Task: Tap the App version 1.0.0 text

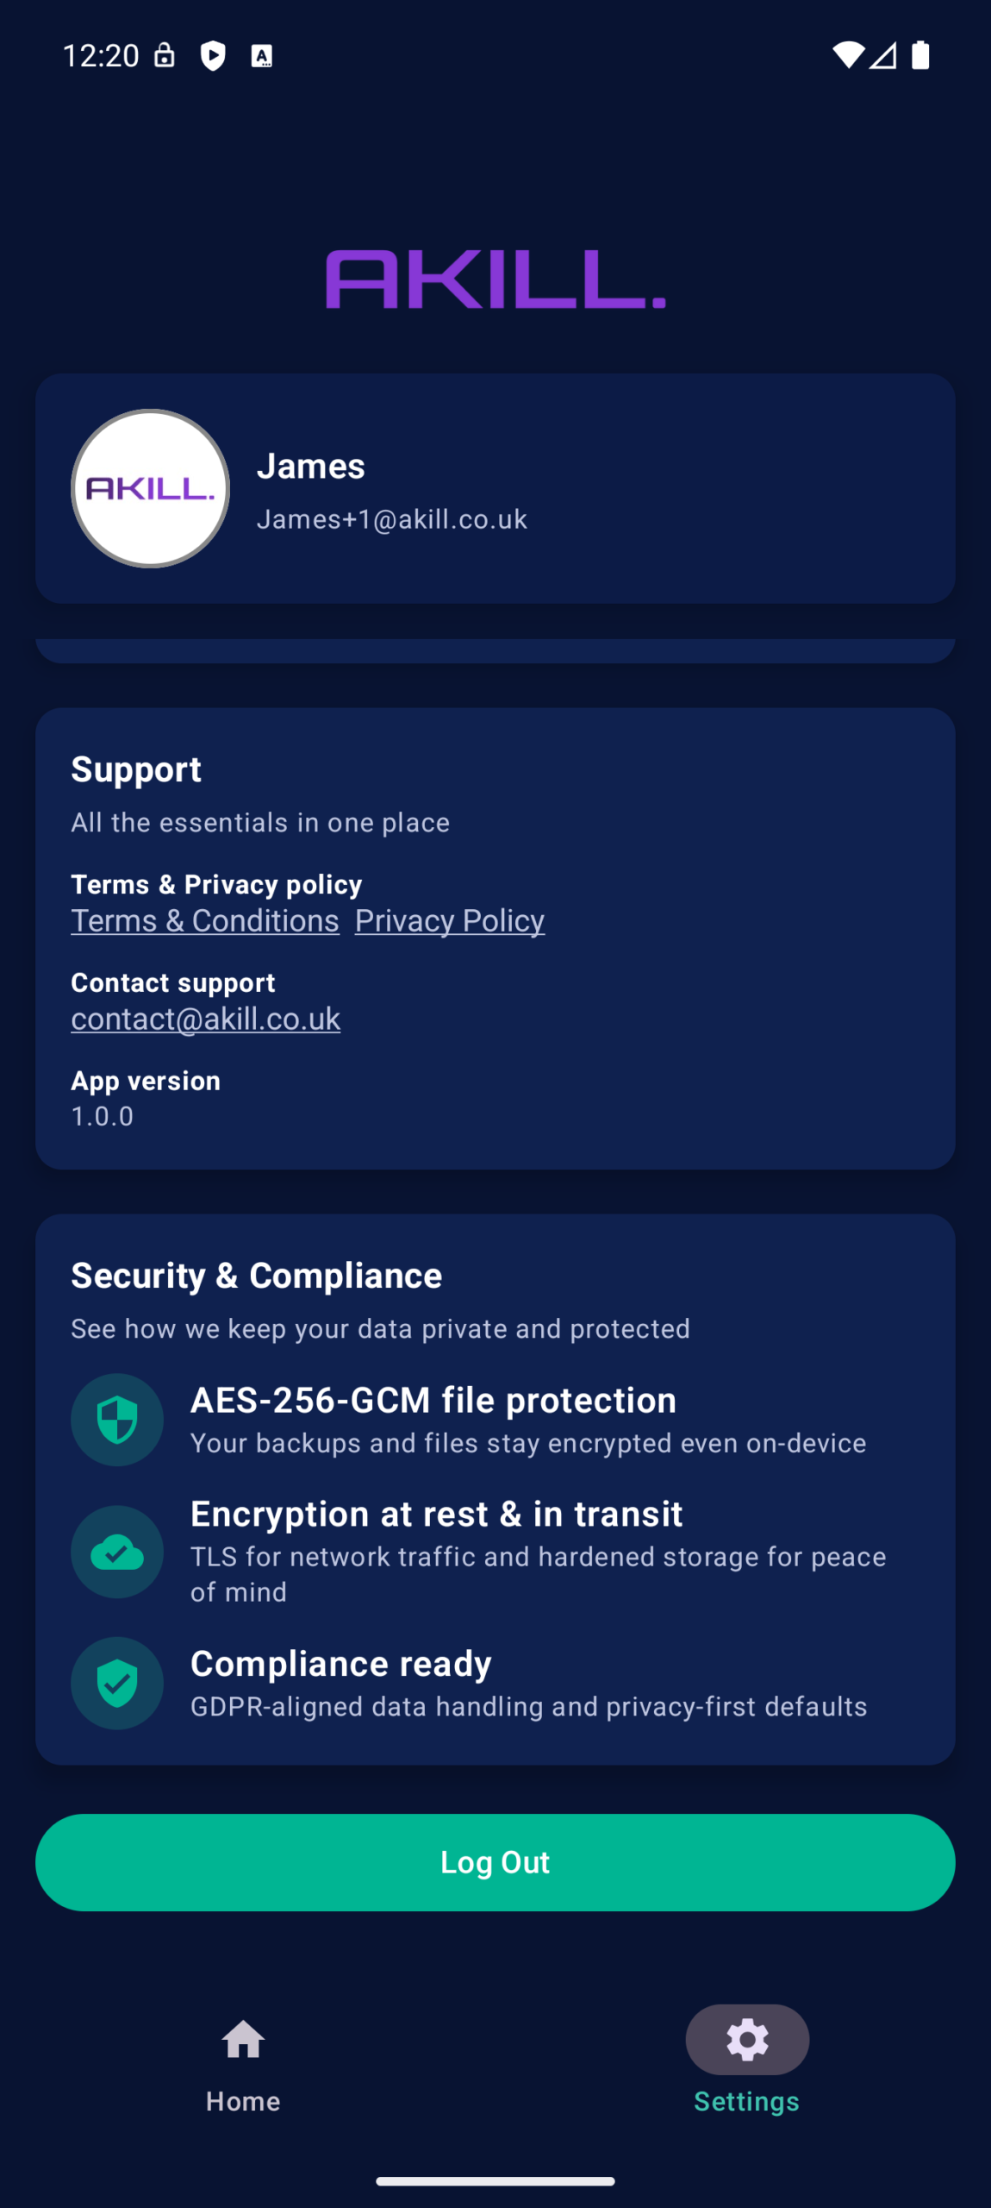Action: click(x=103, y=1116)
